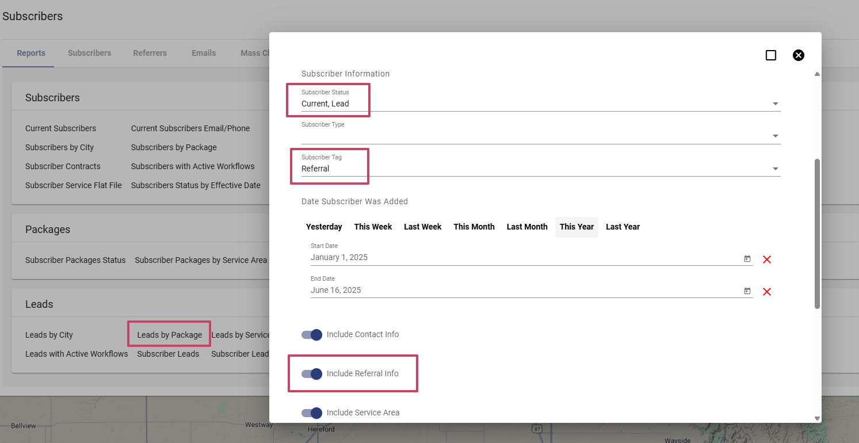This screenshot has width=859, height=443.
Task: Switch to the Referrers tab
Action: [150, 53]
